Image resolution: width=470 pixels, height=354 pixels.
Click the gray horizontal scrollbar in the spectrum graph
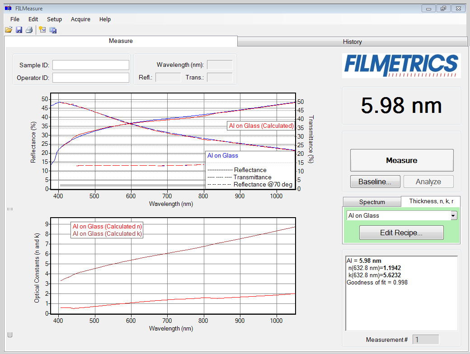132,186
